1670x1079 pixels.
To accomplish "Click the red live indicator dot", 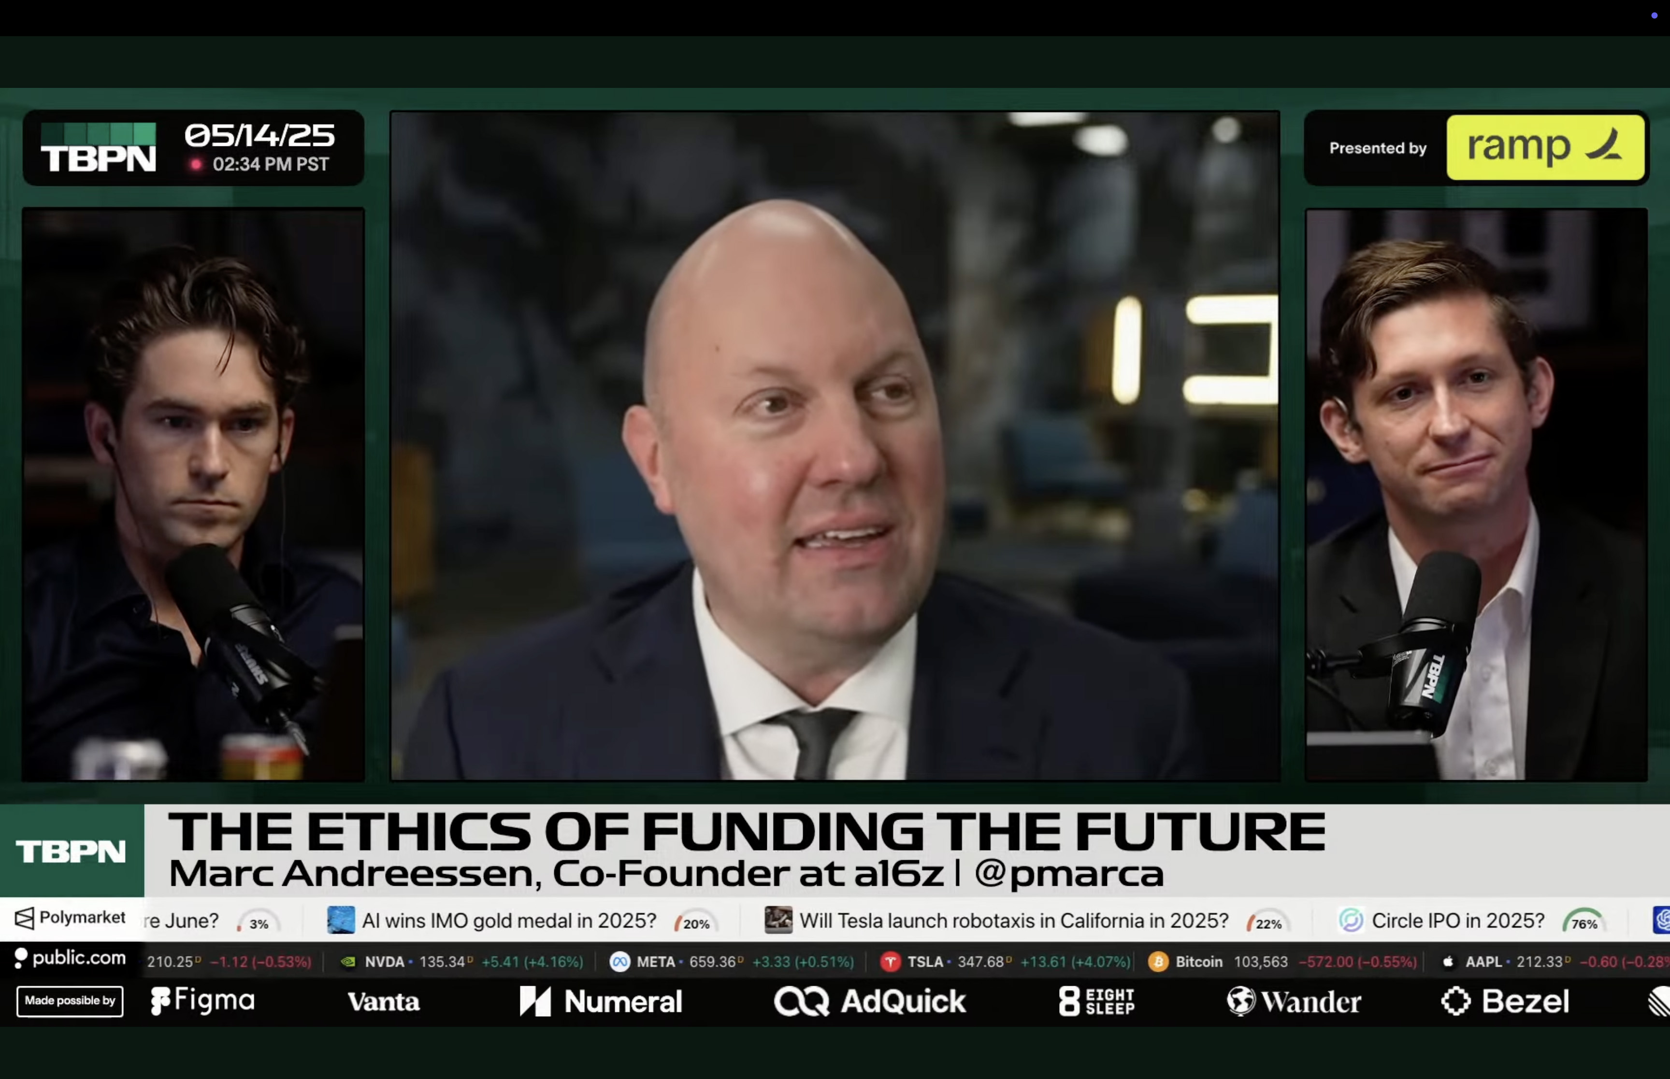I will [x=196, y=164].
